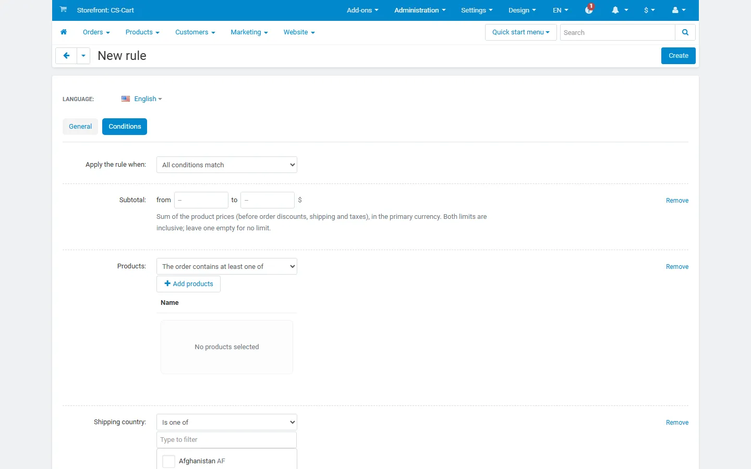Open the Website menu

299,32
